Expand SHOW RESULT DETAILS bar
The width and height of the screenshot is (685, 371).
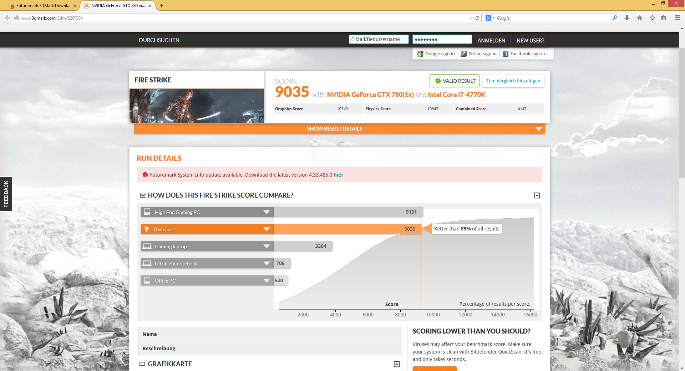click(339, 129)
